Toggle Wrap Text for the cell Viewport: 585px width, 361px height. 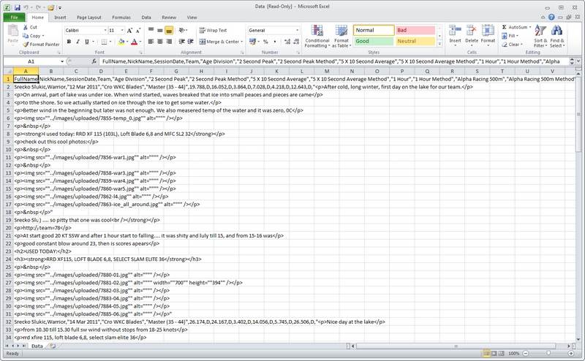tap(212, 30)
